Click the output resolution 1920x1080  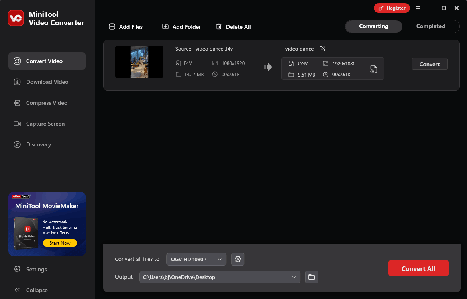point(344,63)
